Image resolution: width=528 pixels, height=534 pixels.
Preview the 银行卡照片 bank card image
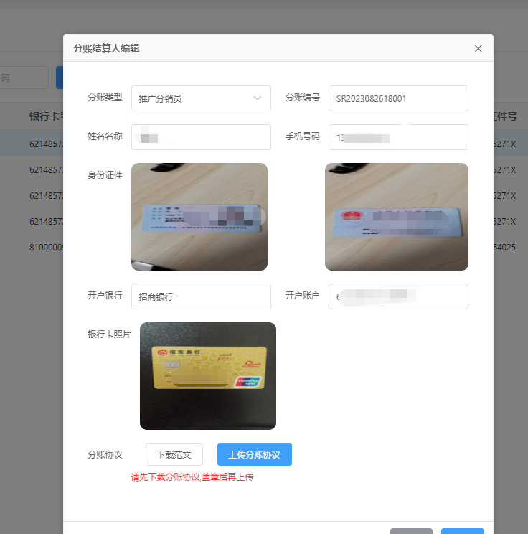coord(207,376)
